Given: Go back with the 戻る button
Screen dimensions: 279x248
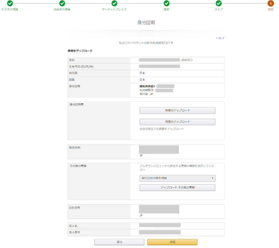Looking at the screenshot, I should click(x=119, y=242).
